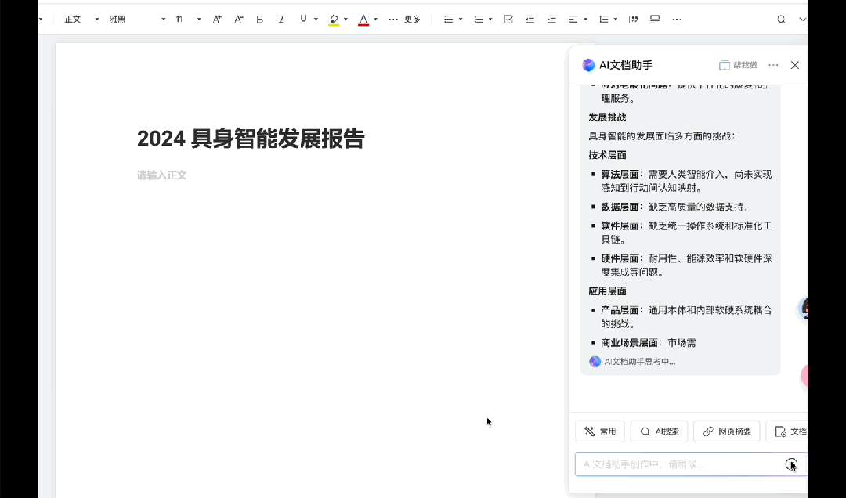This screenshot has width=846, height=498.
Task: Open the 更多 toolbar menu
Action: tap(410, 19)
